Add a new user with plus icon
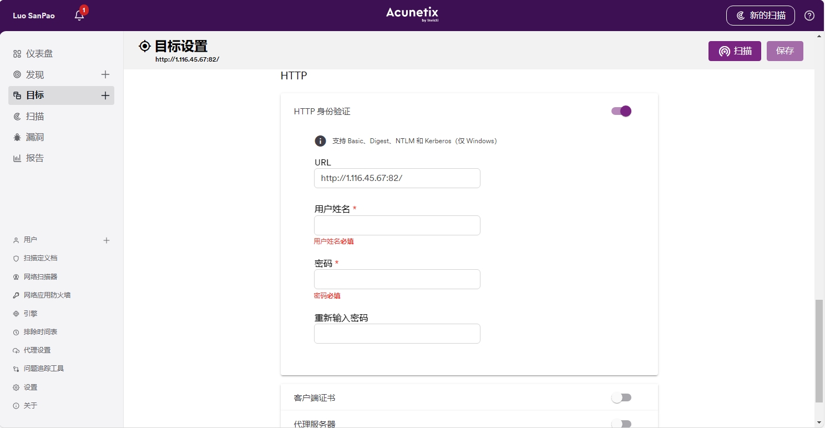 (107, 240)
